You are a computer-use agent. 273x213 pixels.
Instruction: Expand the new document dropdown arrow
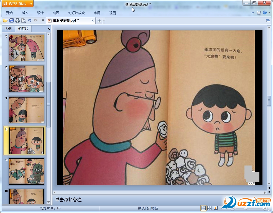pyautogui.click(x=104, y=21)
